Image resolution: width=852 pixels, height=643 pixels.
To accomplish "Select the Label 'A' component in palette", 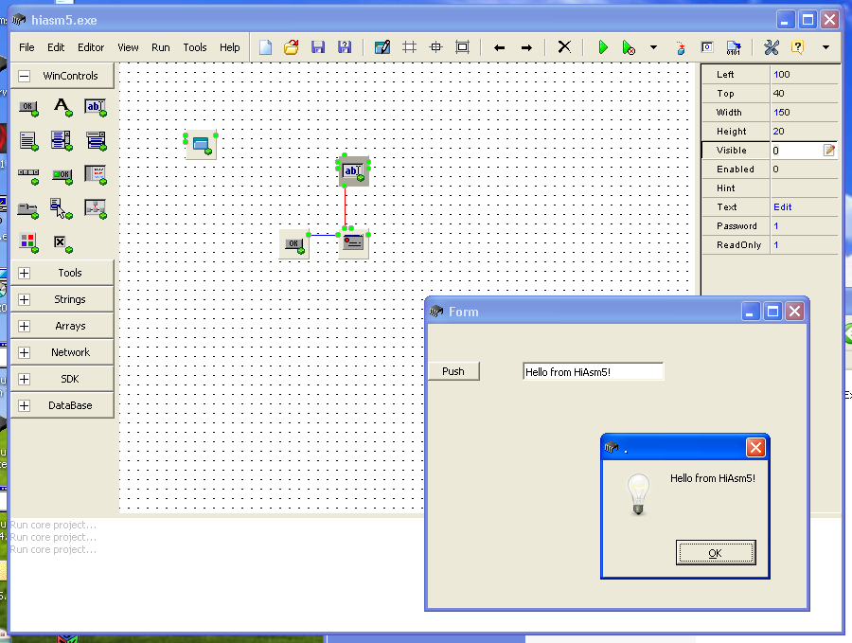I will tap(62, 106).
